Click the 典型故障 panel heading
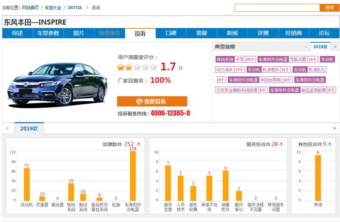Screen dimensions: 340x222 (225, 47)
